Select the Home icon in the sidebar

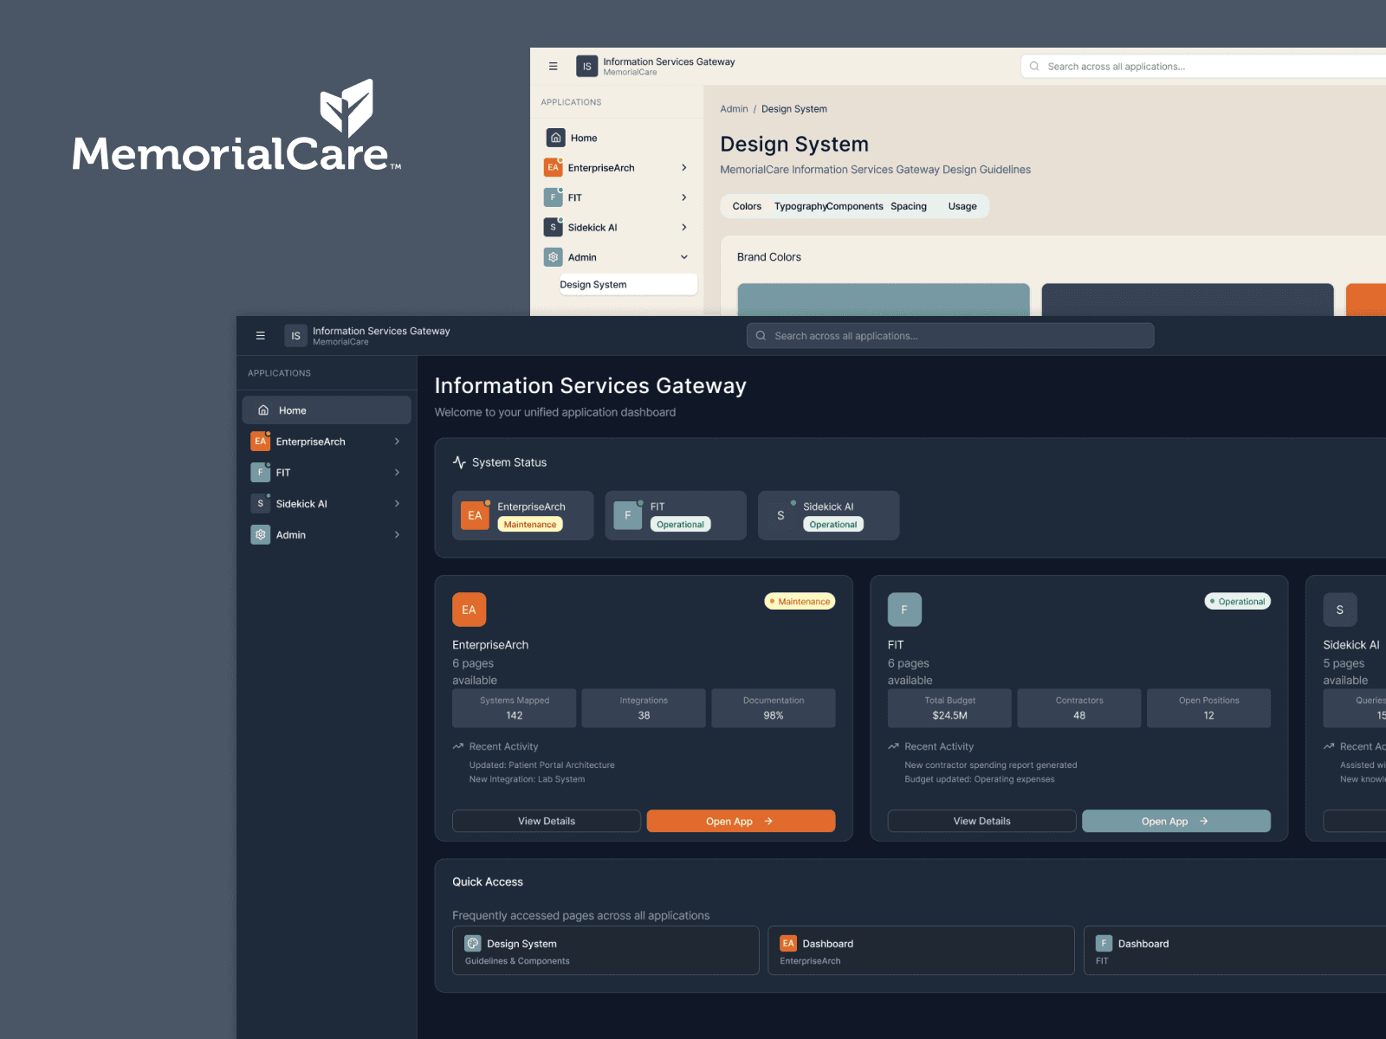coord(262,410)
